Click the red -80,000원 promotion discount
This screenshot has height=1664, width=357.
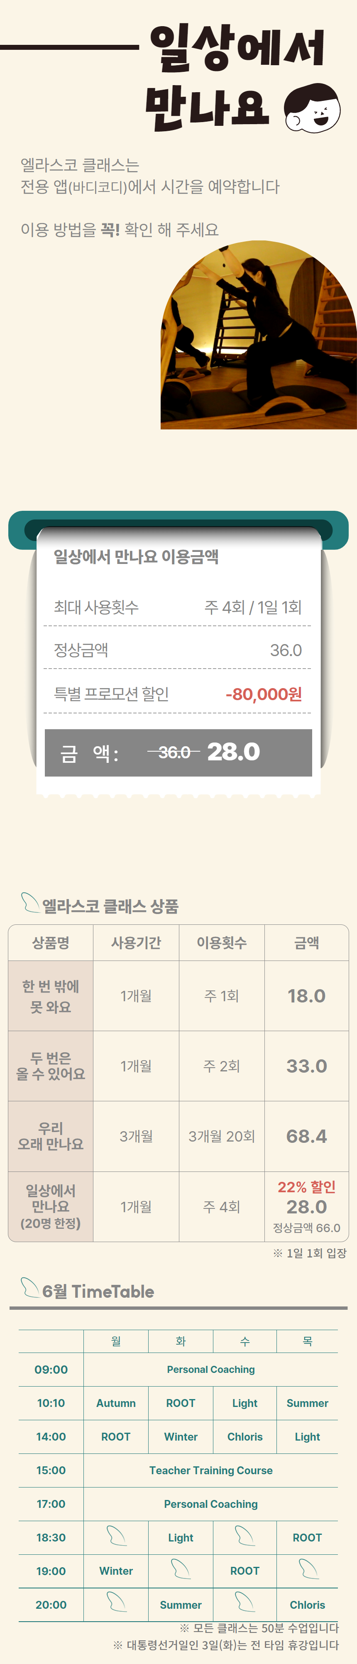point(264,694)
